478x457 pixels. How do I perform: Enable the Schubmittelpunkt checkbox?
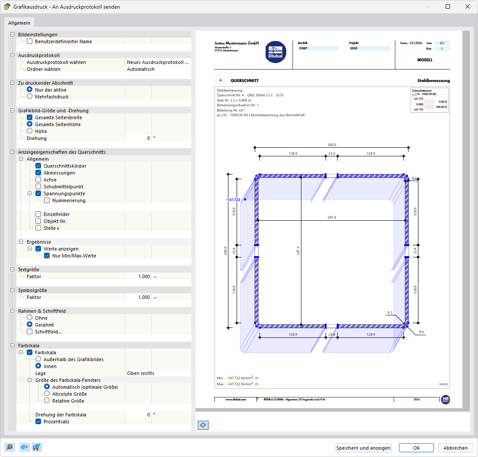point(38,187)
